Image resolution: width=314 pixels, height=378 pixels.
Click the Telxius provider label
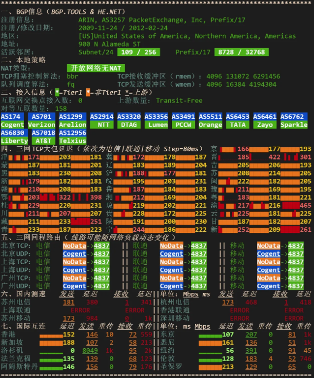coord(72,141)
